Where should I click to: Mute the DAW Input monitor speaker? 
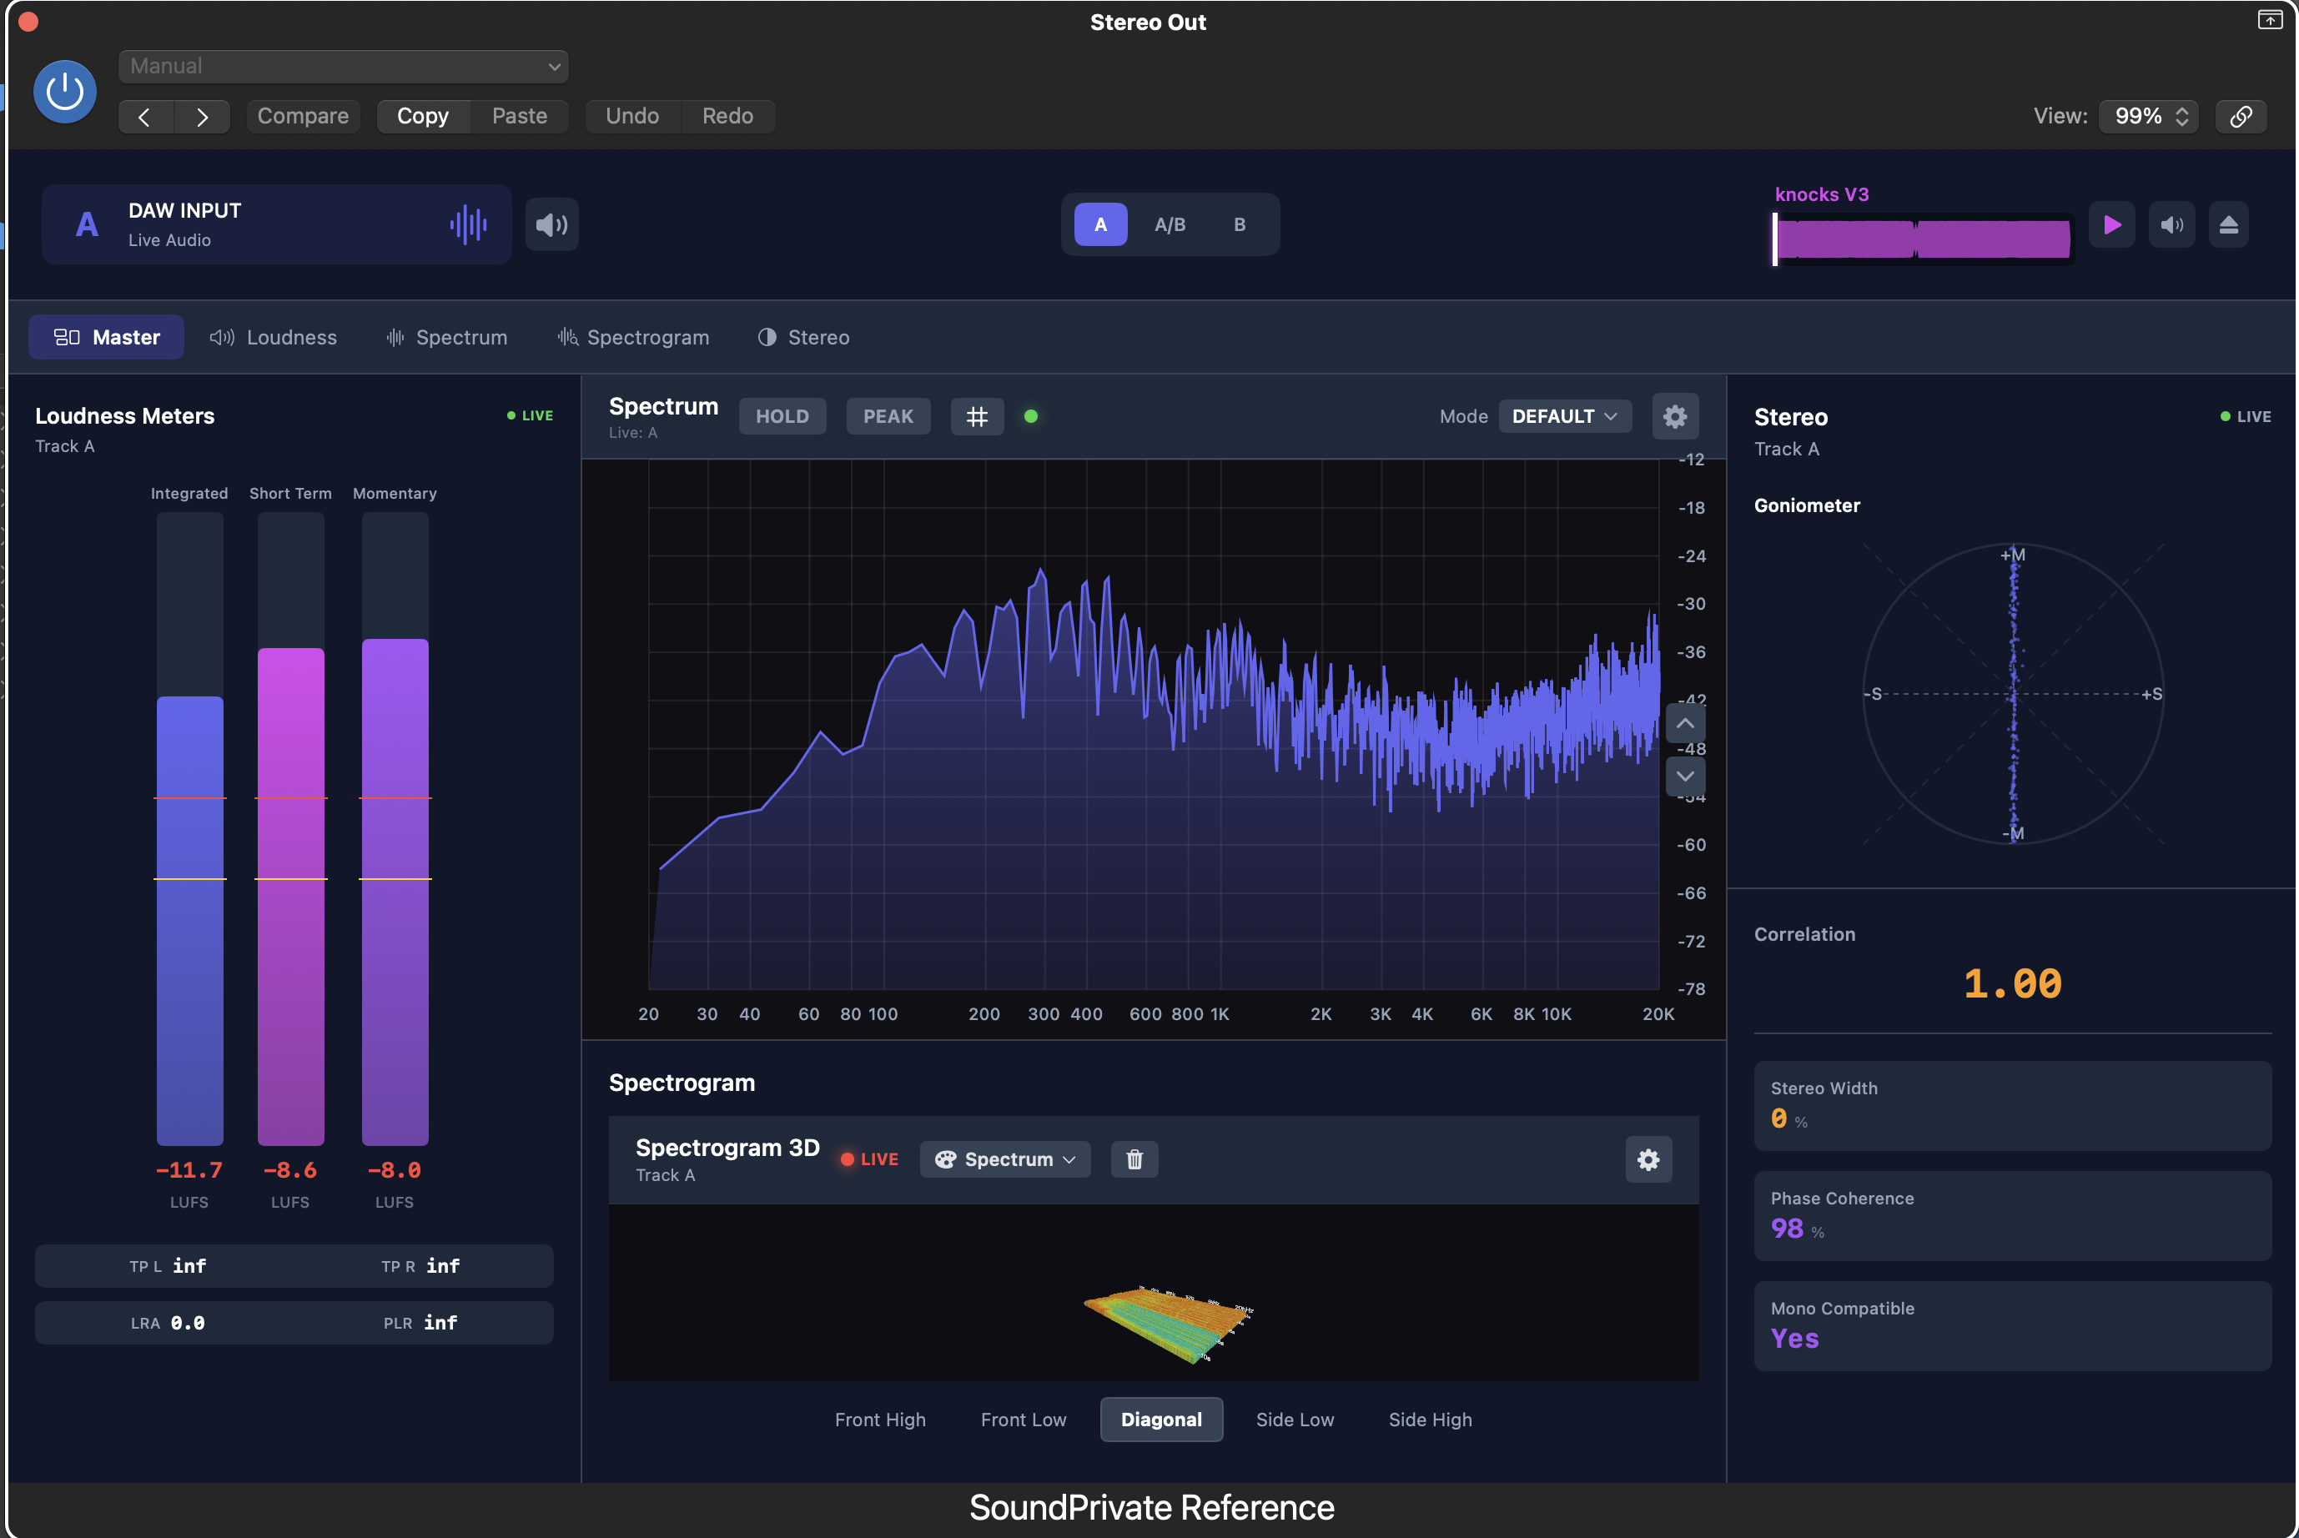point(551,224)
